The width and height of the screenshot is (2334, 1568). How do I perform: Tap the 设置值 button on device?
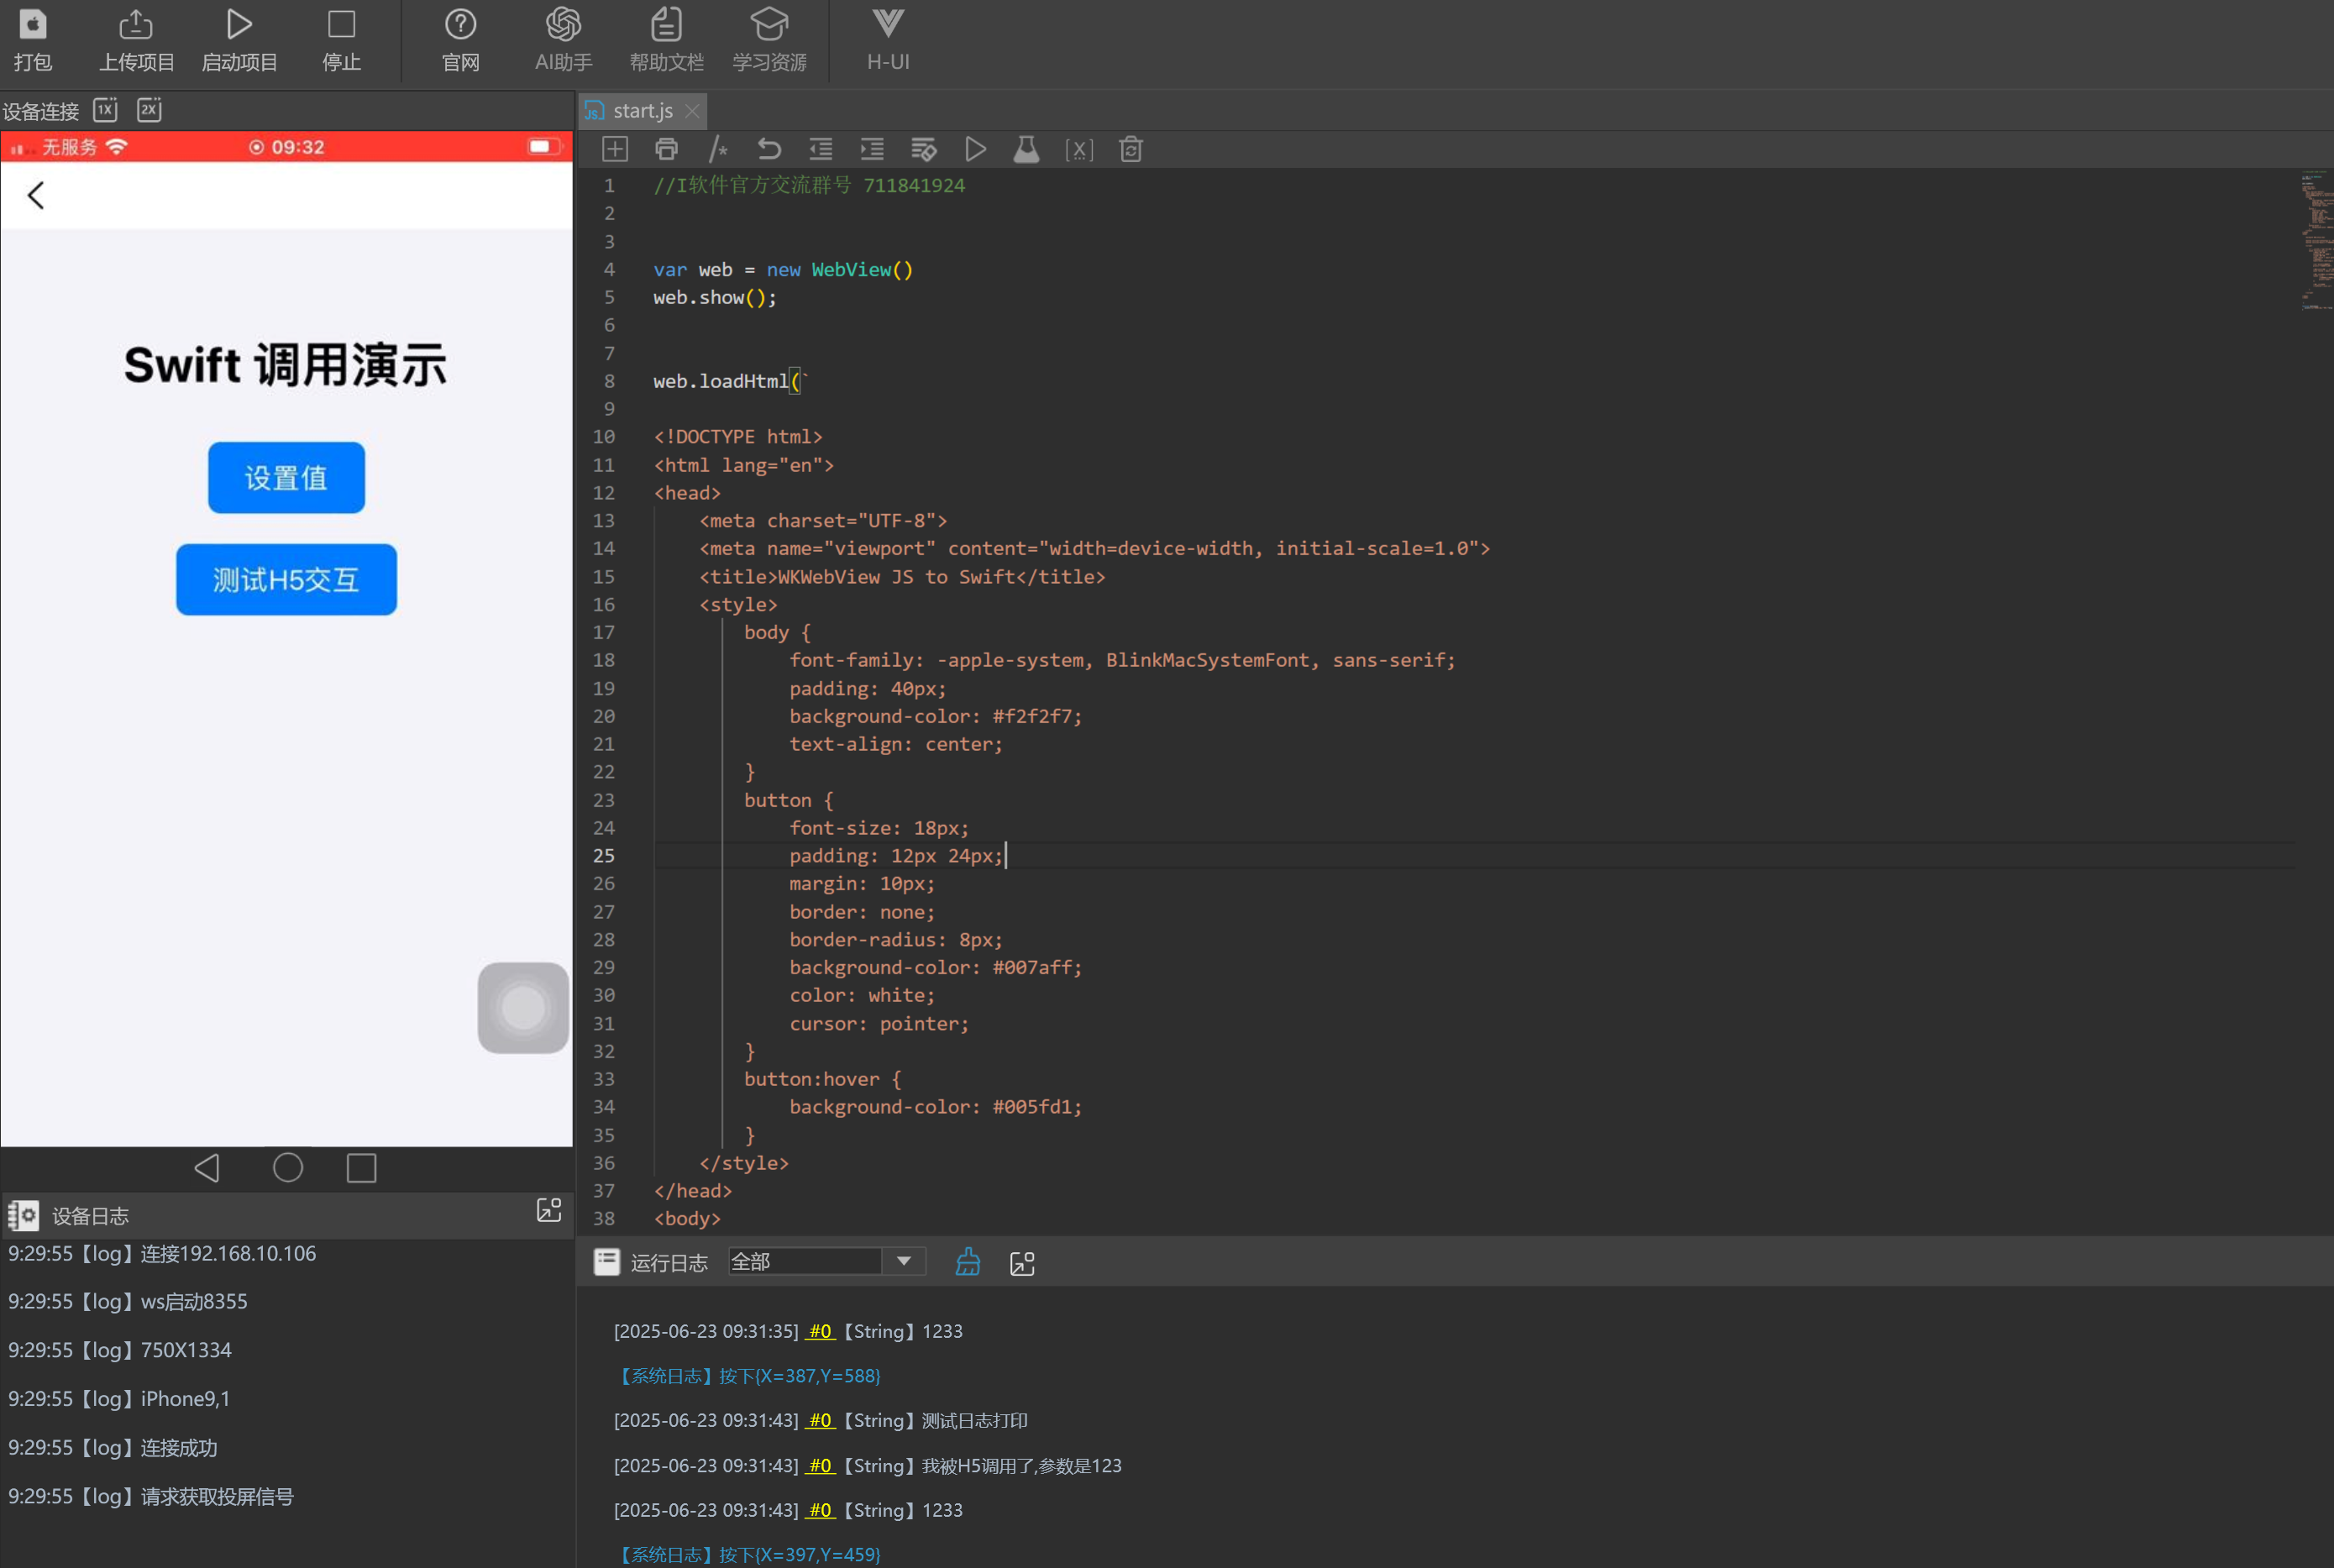pos(286,478)
